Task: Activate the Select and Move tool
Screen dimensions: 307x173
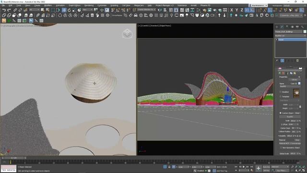Action: (x=64, y=10)
